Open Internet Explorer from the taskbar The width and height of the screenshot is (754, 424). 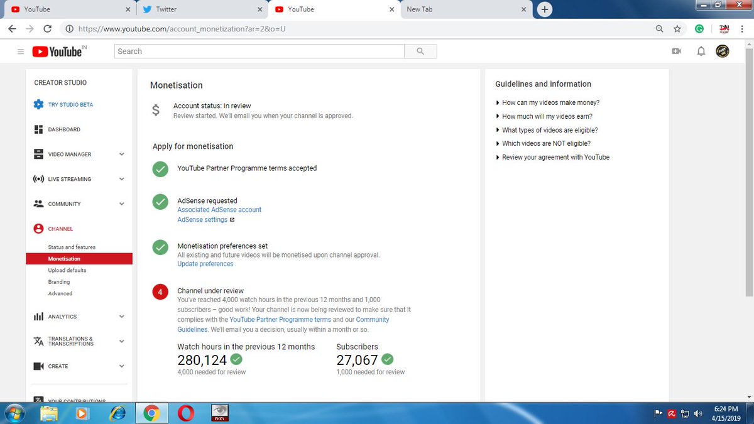(116, 413)
